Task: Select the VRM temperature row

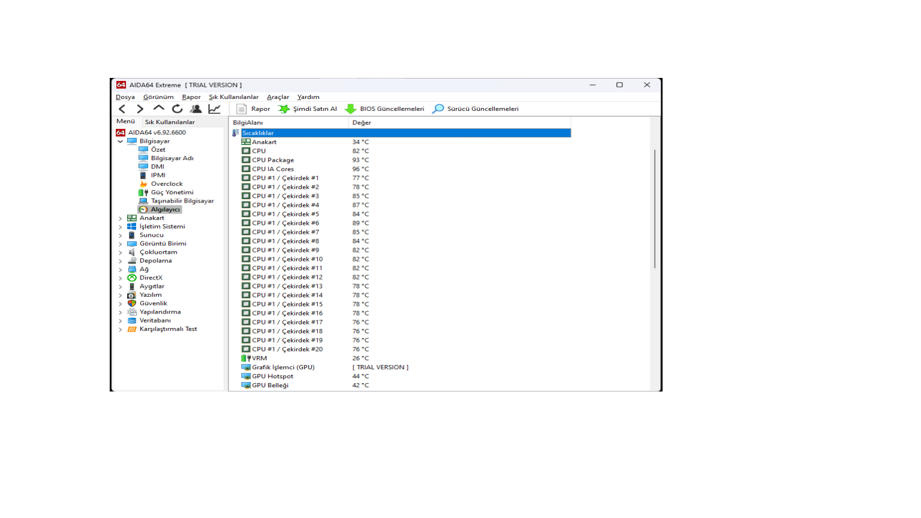Action: pos(401,359)
